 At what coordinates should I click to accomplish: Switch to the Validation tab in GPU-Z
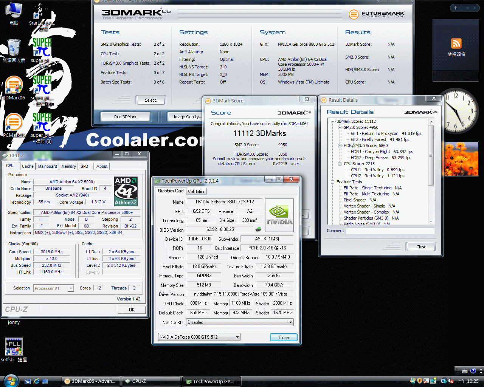click(197, 192)
